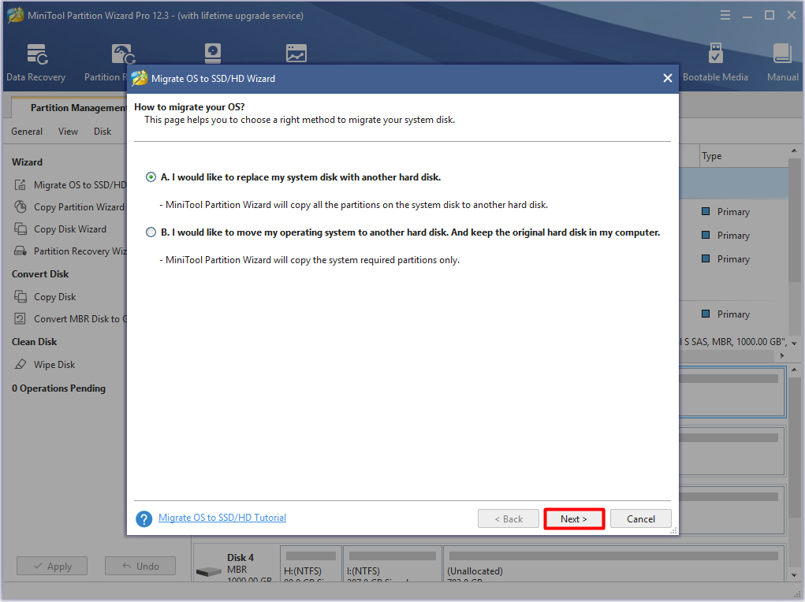Click the 0 Operations Pending label
This screenshot has width=805, height=602.
(58, 388)
